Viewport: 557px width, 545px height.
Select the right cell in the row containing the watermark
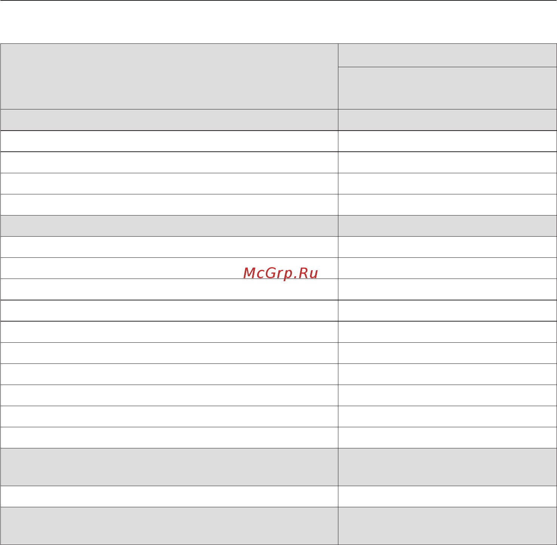click(x=447, y=268)
